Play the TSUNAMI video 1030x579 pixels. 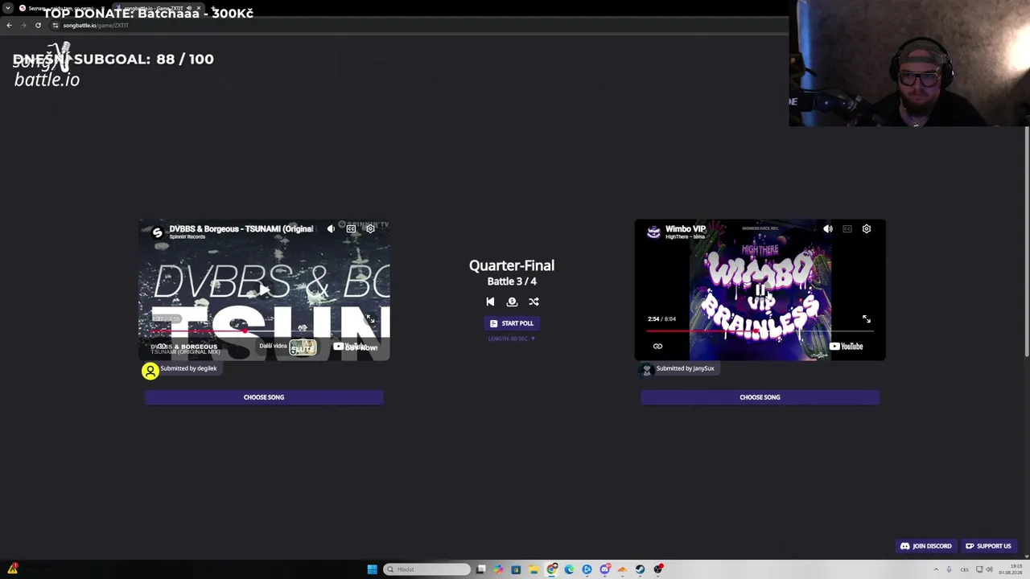264,289
